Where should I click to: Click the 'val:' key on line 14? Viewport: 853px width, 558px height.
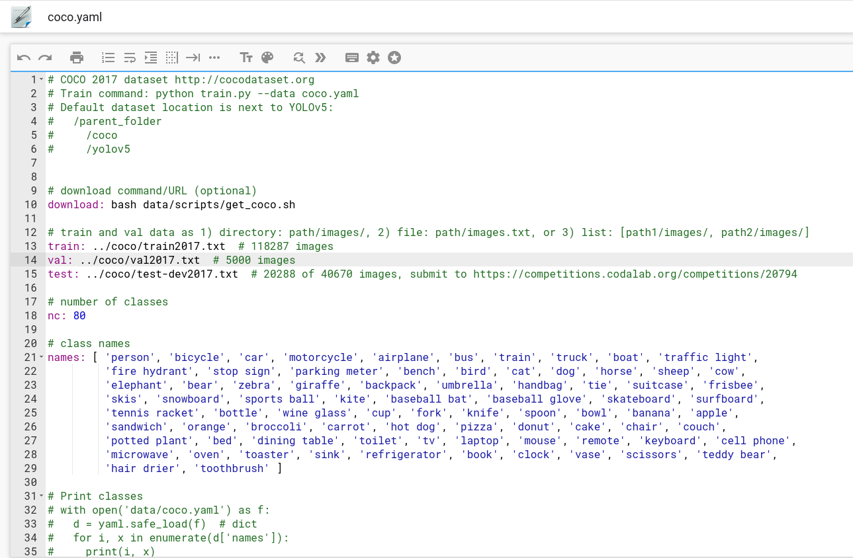click(x=60, y=260)
